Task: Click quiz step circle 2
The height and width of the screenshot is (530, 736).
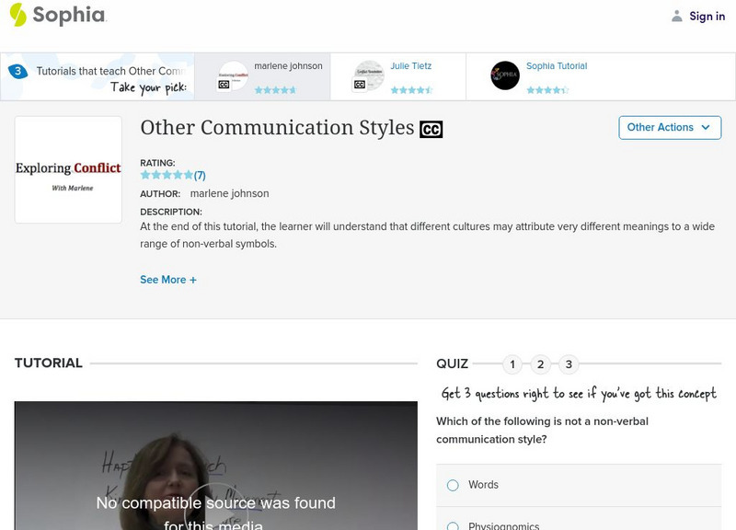Action: pos(540,363)
